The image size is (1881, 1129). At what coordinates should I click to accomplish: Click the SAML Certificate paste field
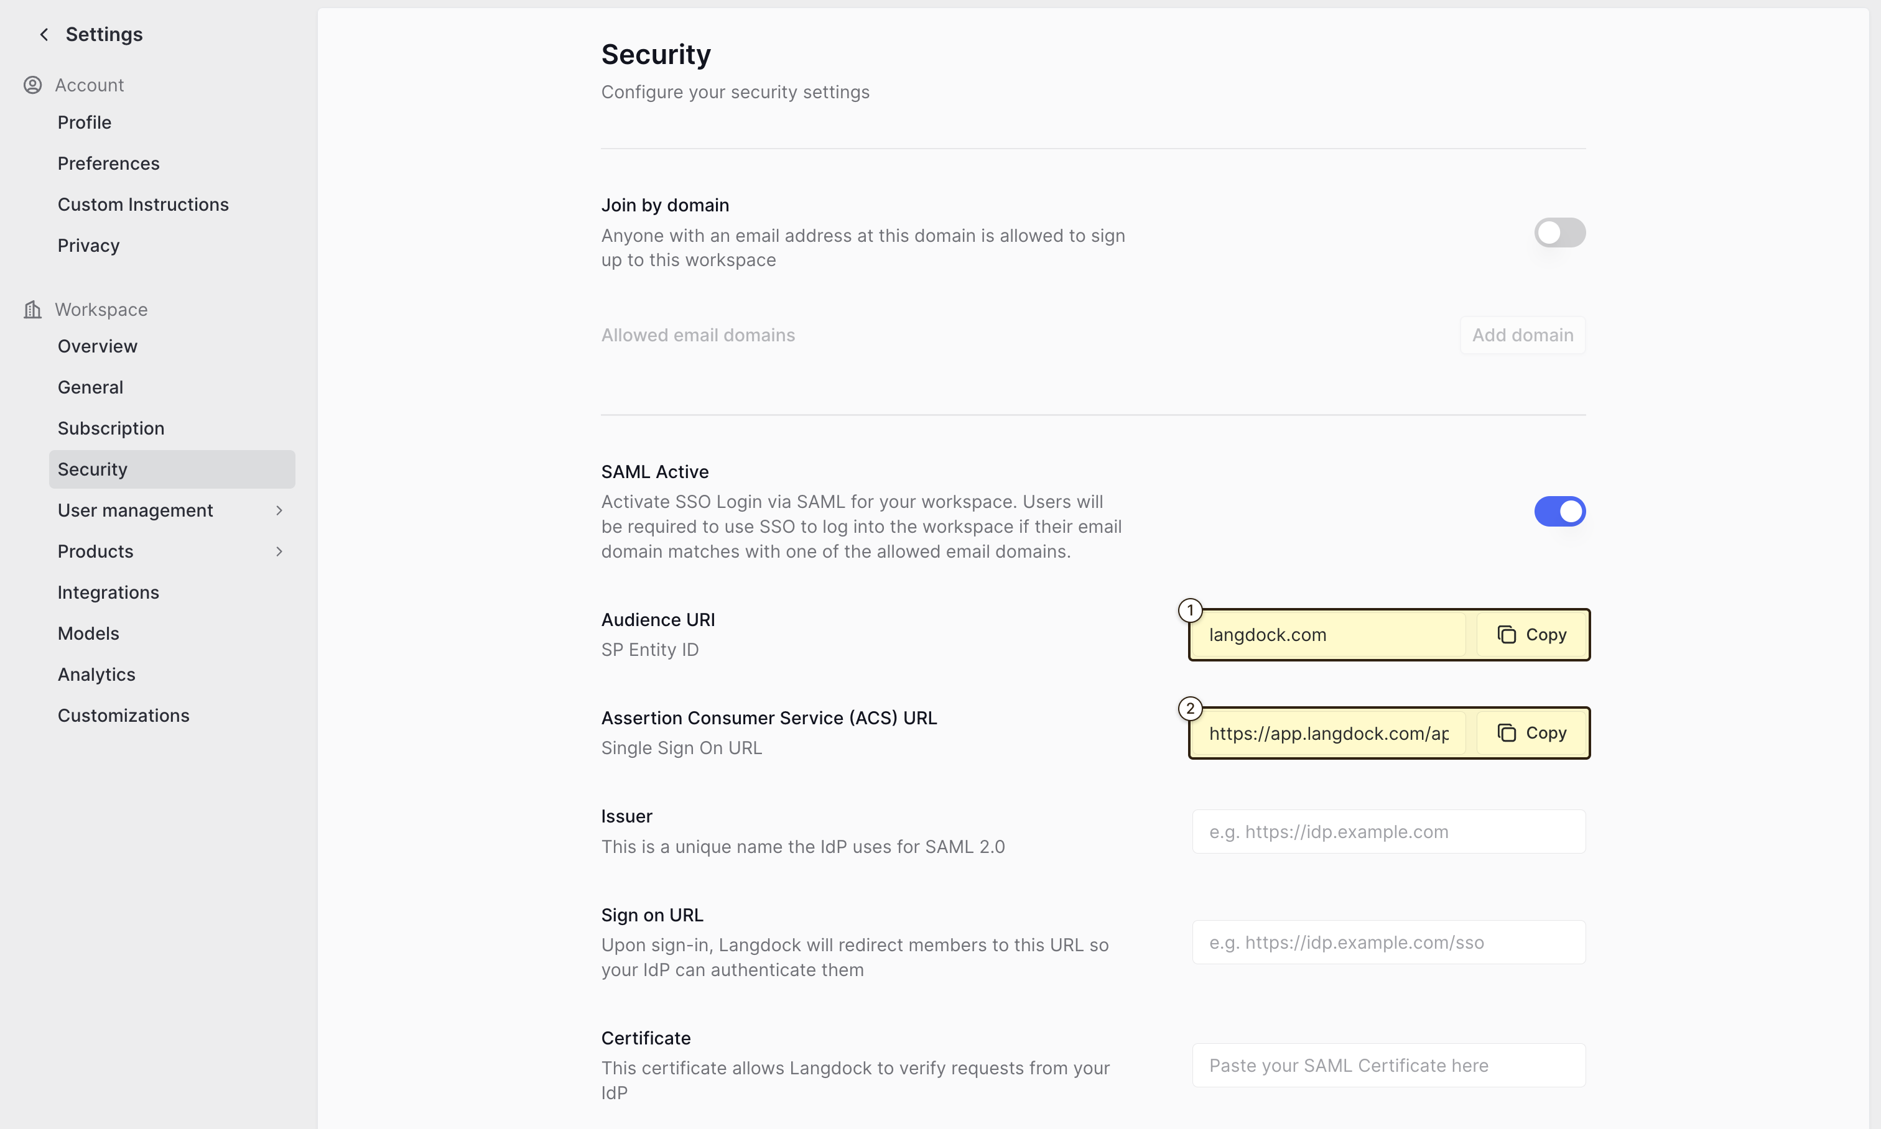pos(1389,1065)
